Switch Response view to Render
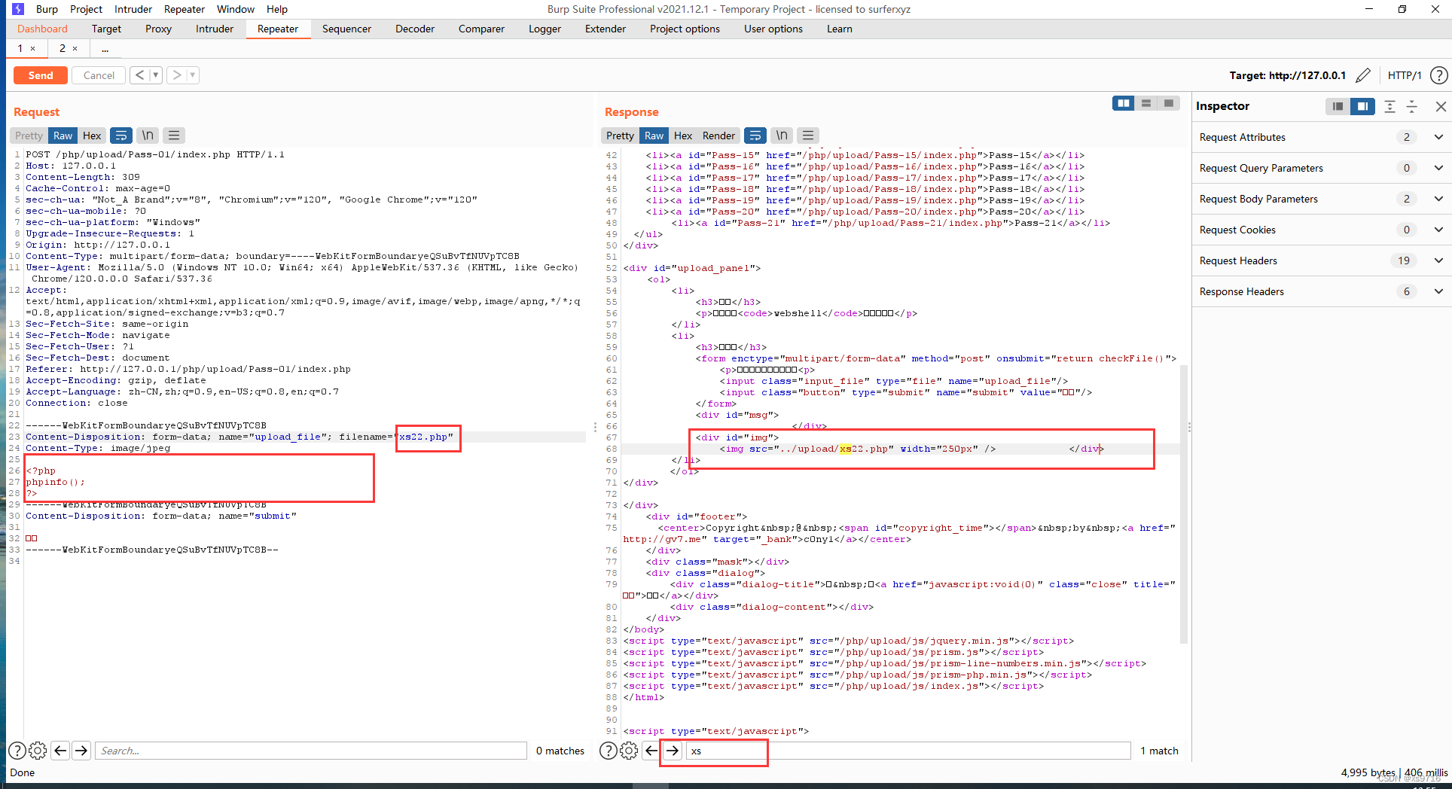1452x789 pixels. [x=718, y=136]
